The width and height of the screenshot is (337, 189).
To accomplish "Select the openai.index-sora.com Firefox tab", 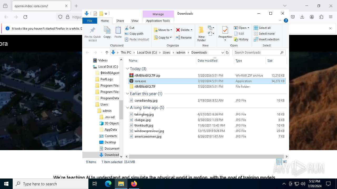I will (x=41, y=6).
